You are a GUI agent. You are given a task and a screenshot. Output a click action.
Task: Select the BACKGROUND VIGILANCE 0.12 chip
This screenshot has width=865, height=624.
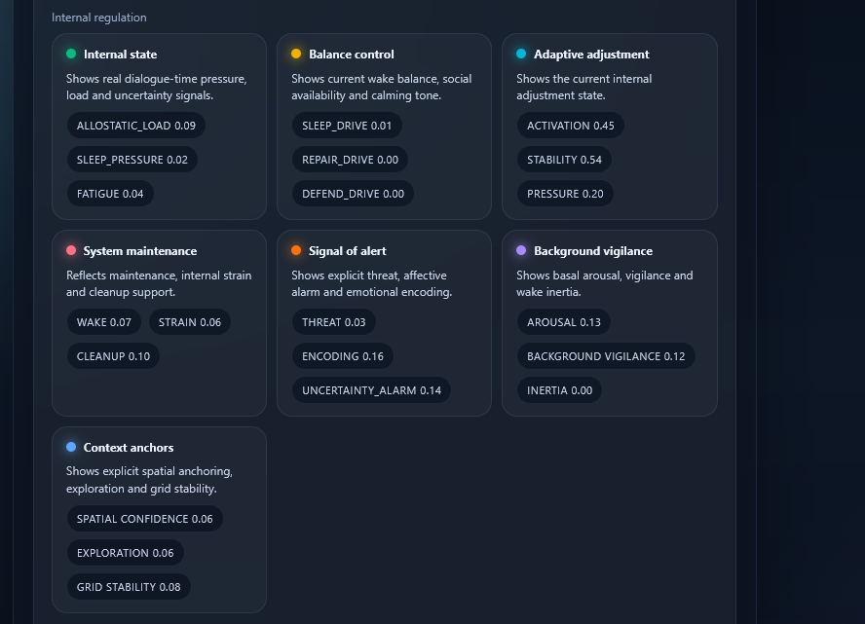point(606,356)
